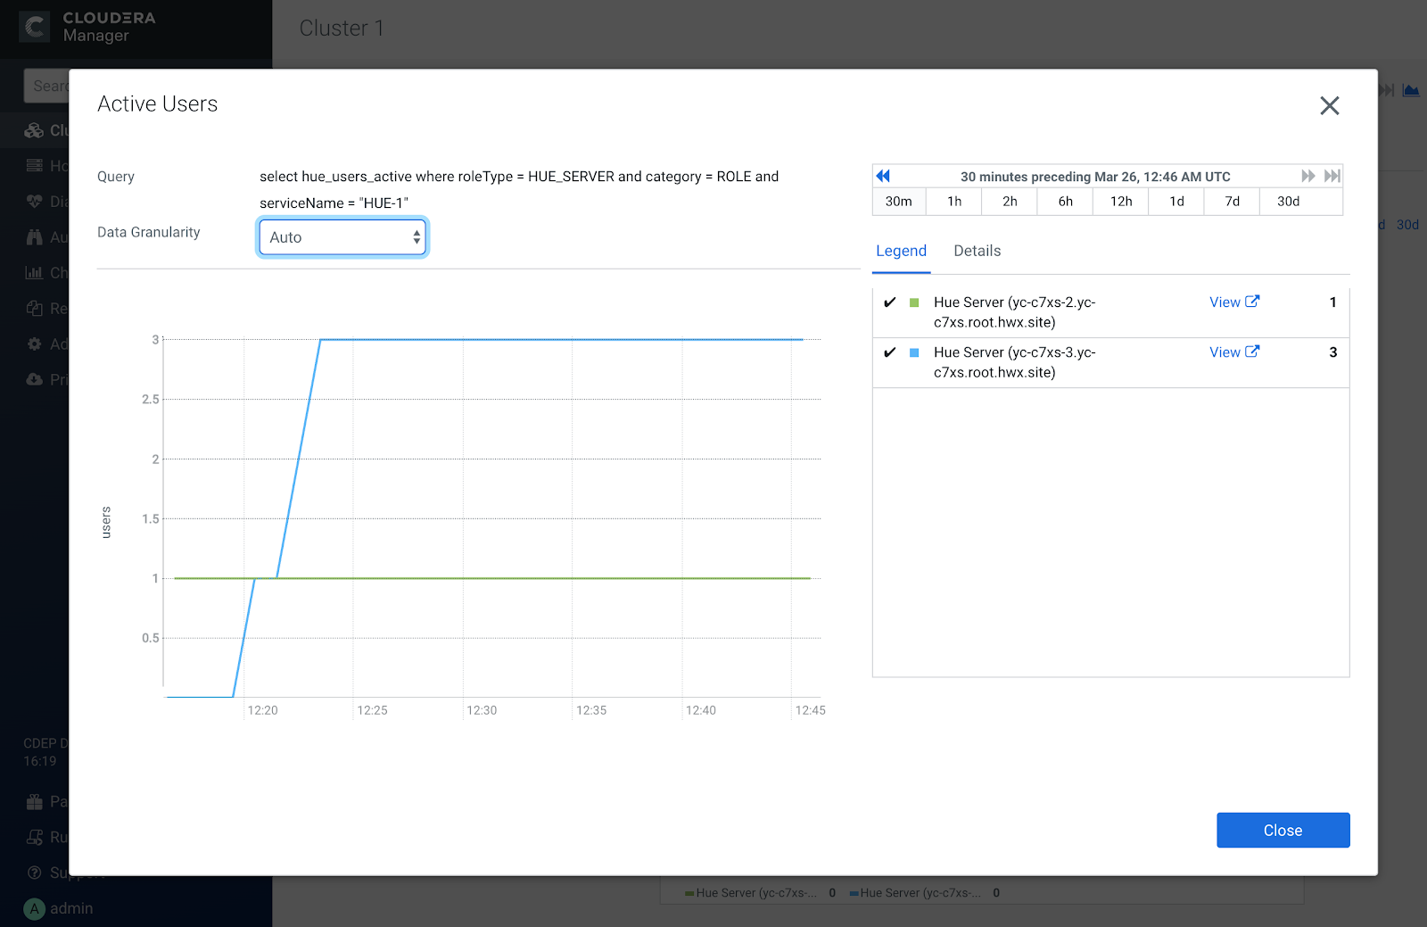Click the Hosts icon in sidebar

click(34, 165)
